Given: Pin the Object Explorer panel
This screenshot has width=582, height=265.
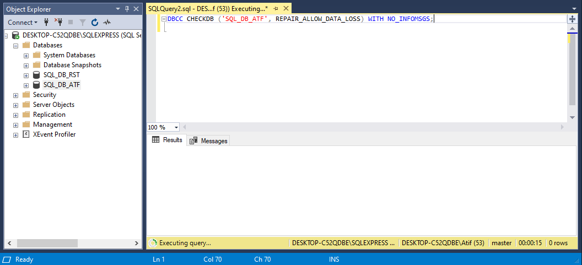Looking at the screenshot, I should tap(127, 9).
